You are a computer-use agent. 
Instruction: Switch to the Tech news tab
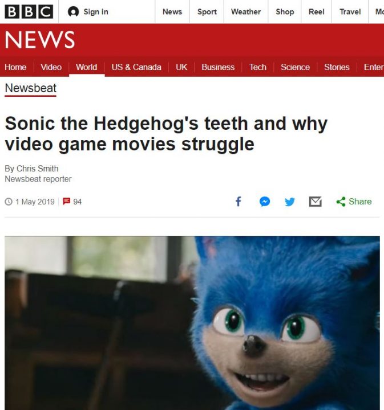tap(258, 67)
